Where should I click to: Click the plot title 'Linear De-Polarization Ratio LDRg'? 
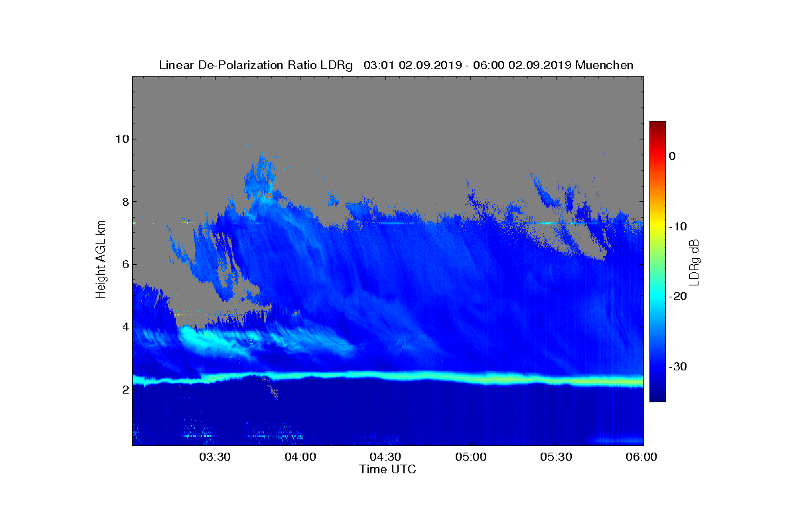click(256, 65)
